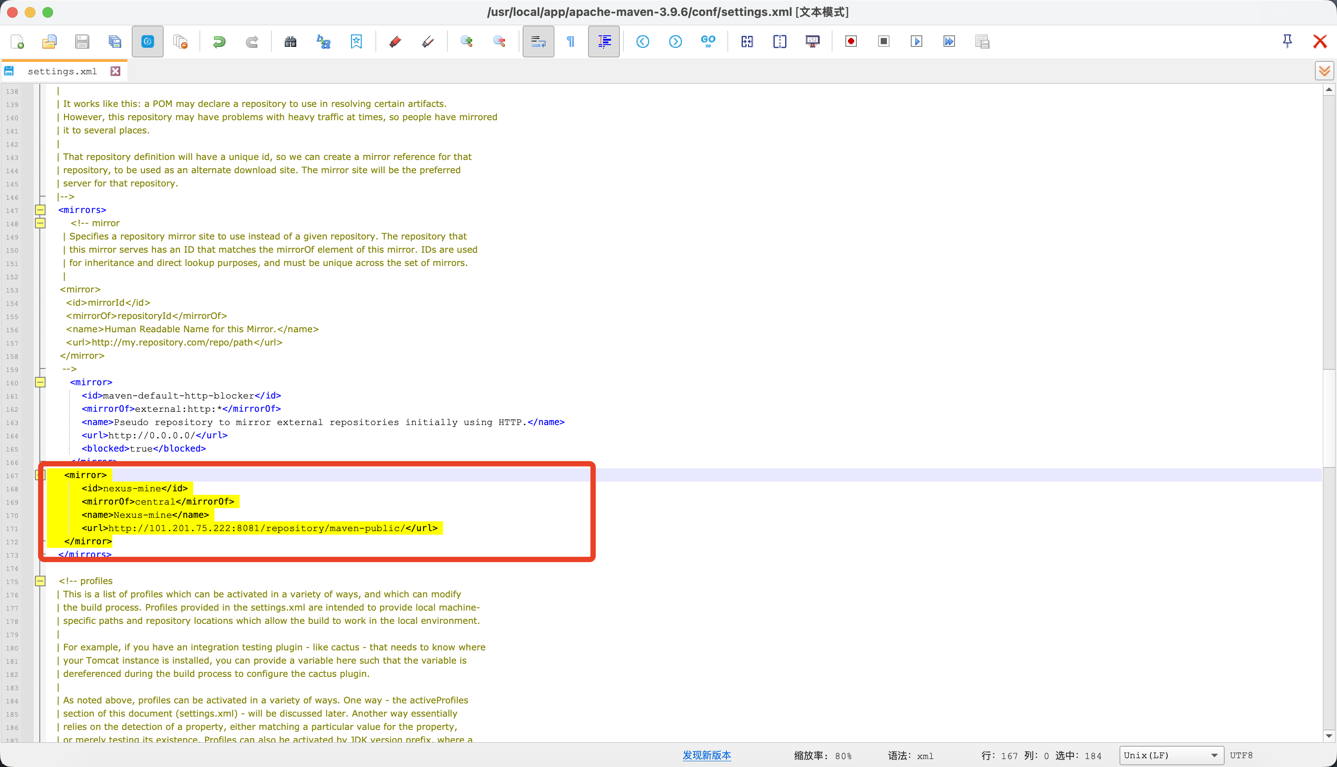Click the new file icon
This screenshot has width=1337, height=767.
tap(17, 42)
